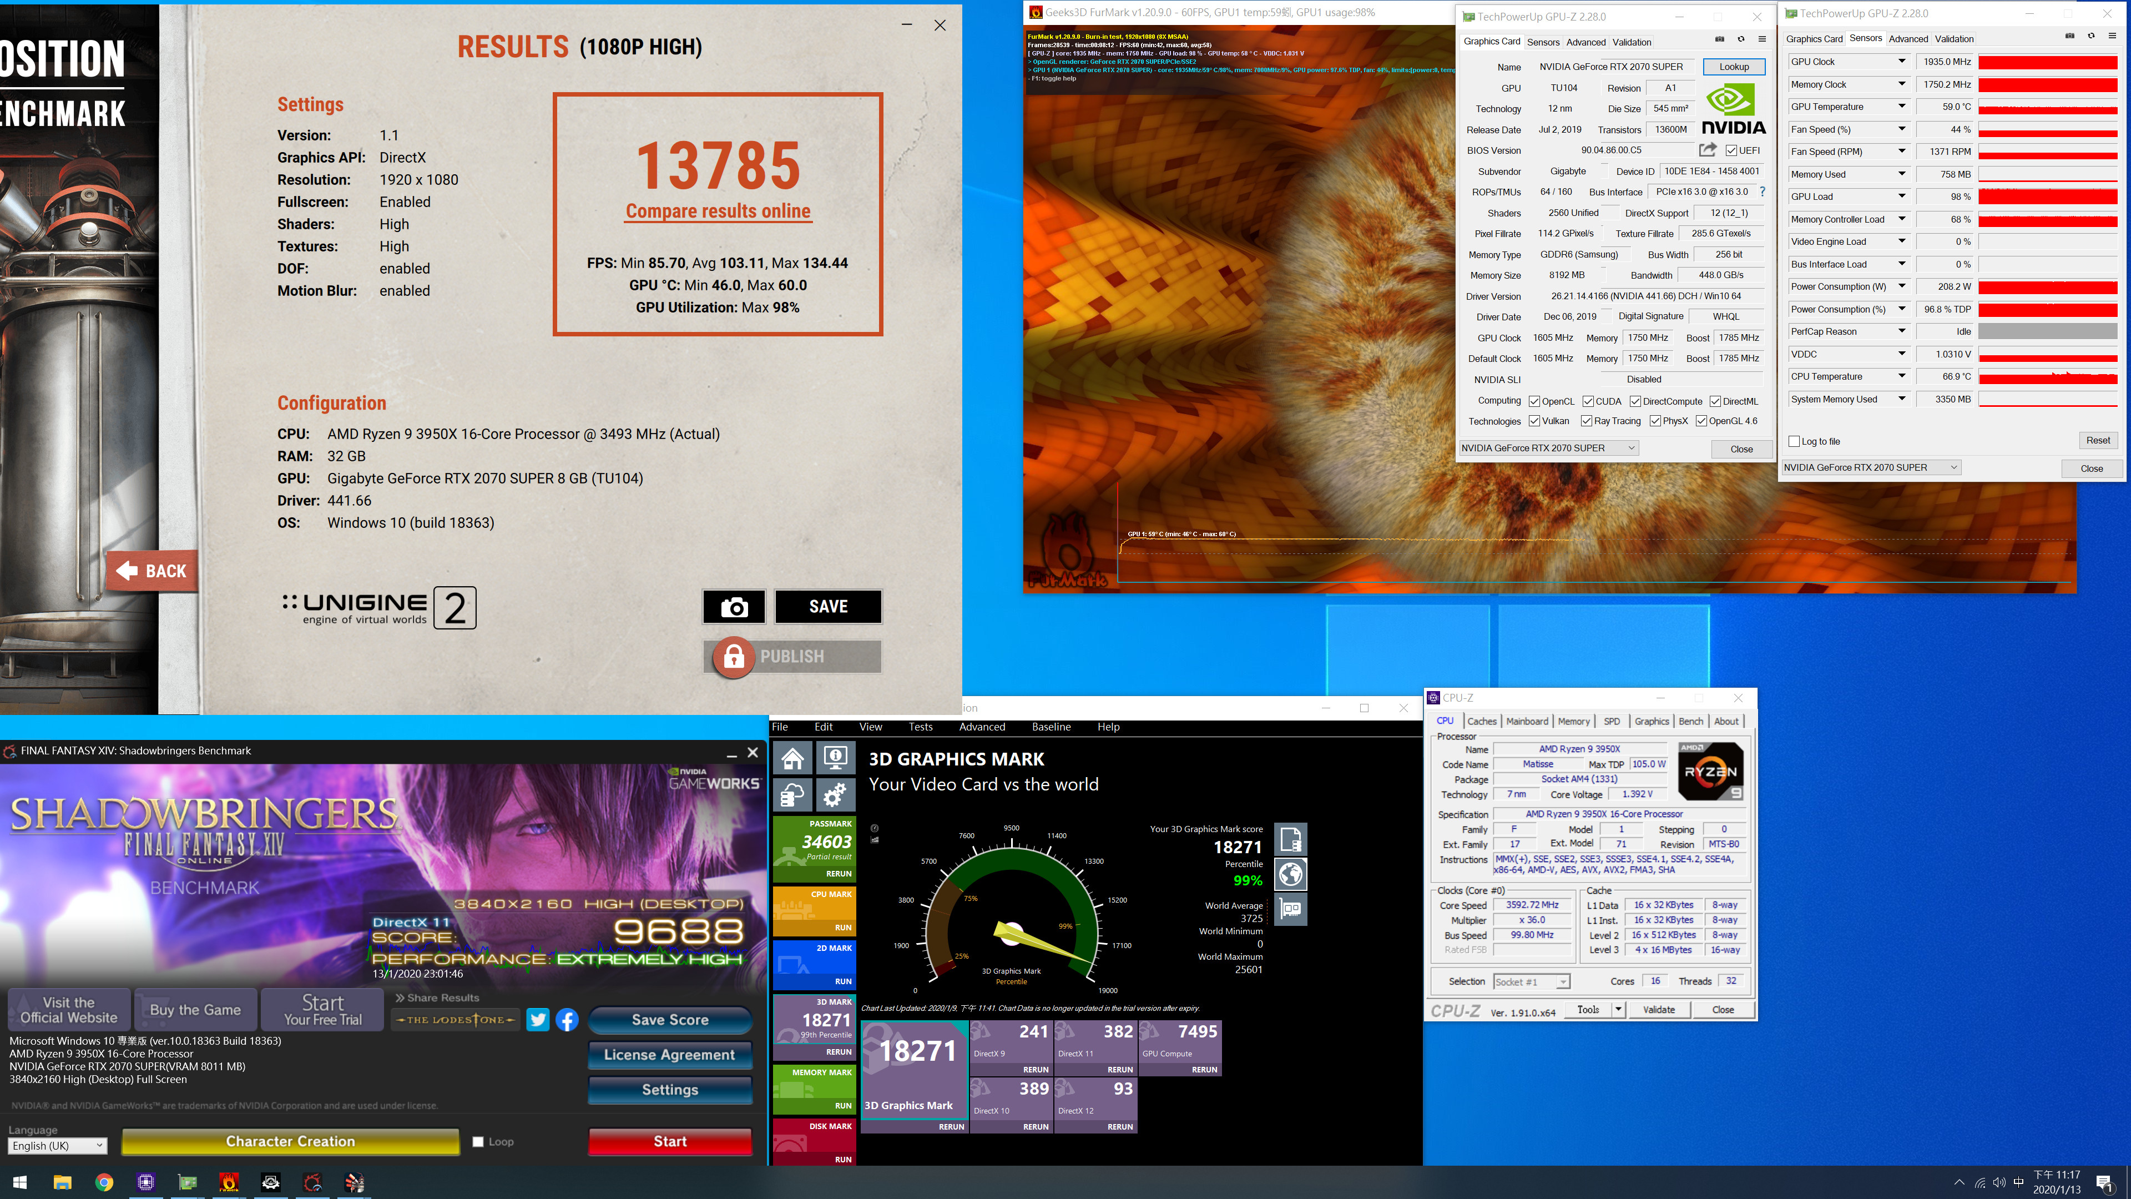The image size is (2131, 1199).
Task: Share FFXIV score via Twitter icon
Action: 538,1020
